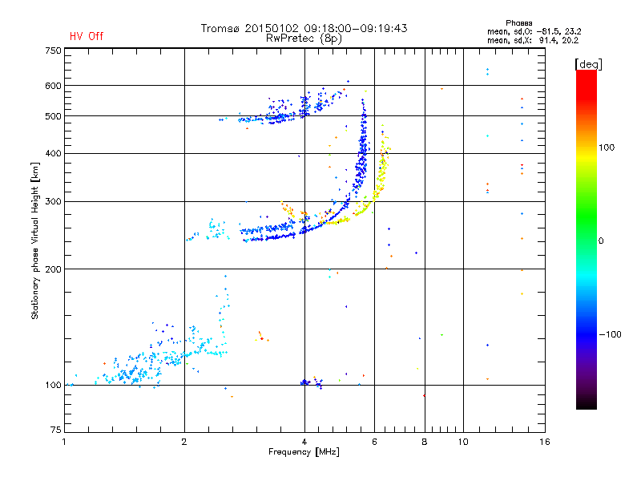This screenshot has height=481, width=641.
Task: Click the '4' frequency axis label
Action: (304, 442)
